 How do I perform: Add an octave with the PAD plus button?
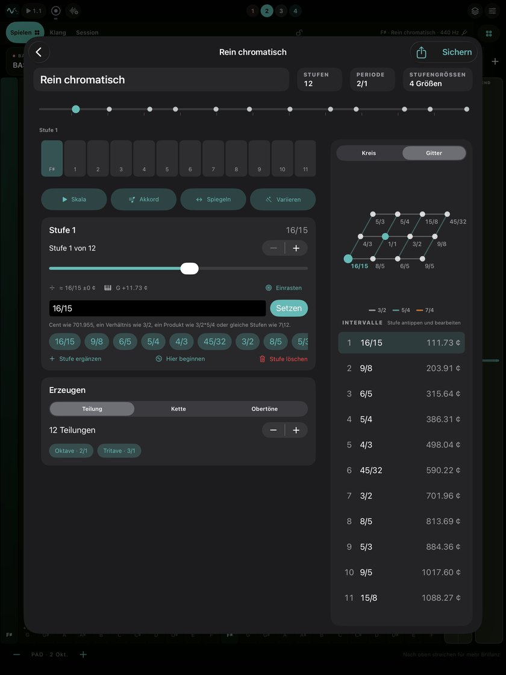84,655
